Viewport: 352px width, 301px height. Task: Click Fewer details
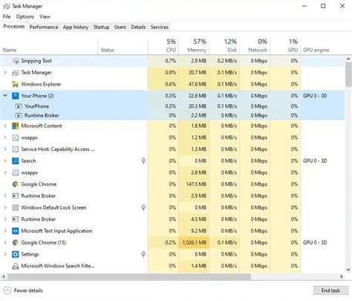[x=23, y=291]
